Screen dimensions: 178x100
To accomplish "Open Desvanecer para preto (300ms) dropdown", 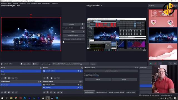I will tap(74, 39).
